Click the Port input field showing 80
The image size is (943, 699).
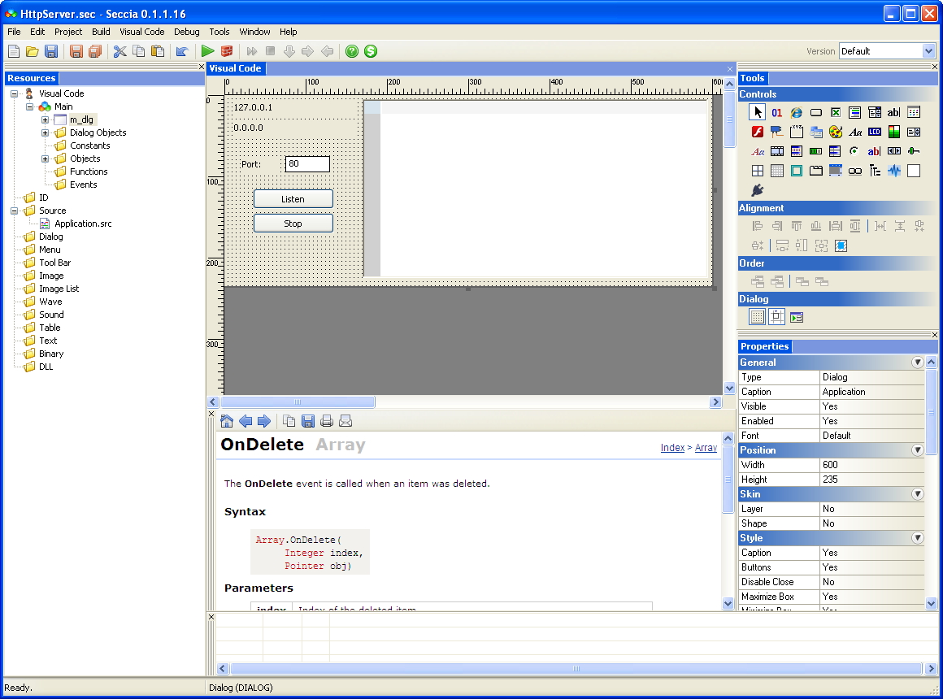[x=307, y=163]
